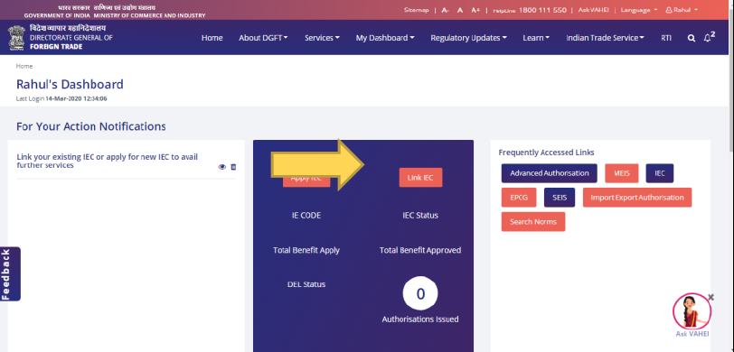Image resolution: width=734 pixels, height=352 pixels.
Task: Expand the Learn menu
Action: click(x=536, y=38)
